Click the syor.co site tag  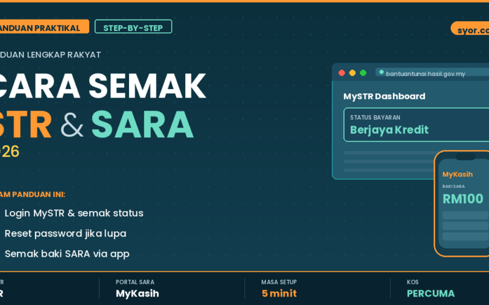pyautogui.click(x=470, y=29)
